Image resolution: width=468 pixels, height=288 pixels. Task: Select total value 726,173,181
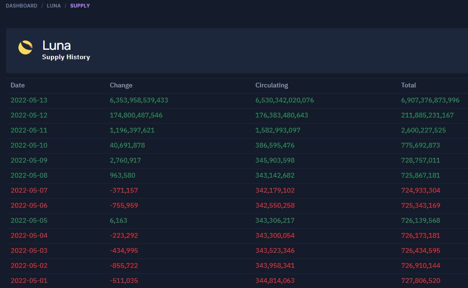420,235
